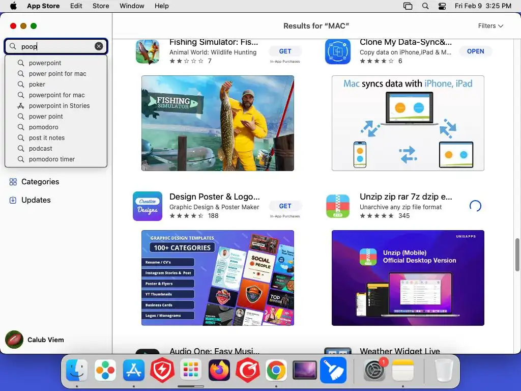
Task: Click the Stage Manager menu bar icon
Action: [x=408, y=6]
